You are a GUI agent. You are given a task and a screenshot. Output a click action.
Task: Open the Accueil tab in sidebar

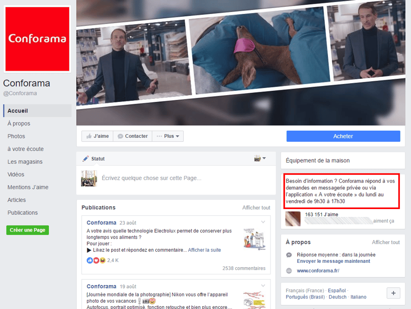tap(37, 111)
